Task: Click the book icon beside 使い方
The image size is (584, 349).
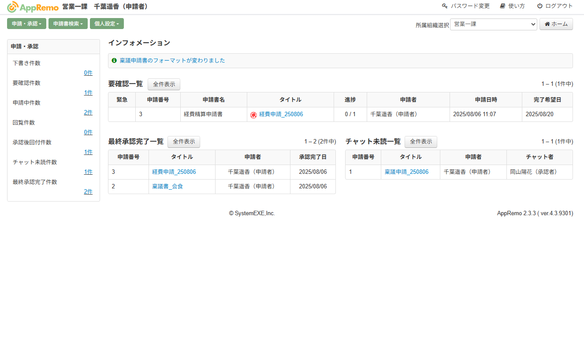Action: coord(502,7)
